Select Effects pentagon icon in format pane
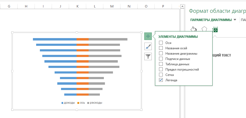This screenshot has height=118, width=246. (x=204, y=29)
